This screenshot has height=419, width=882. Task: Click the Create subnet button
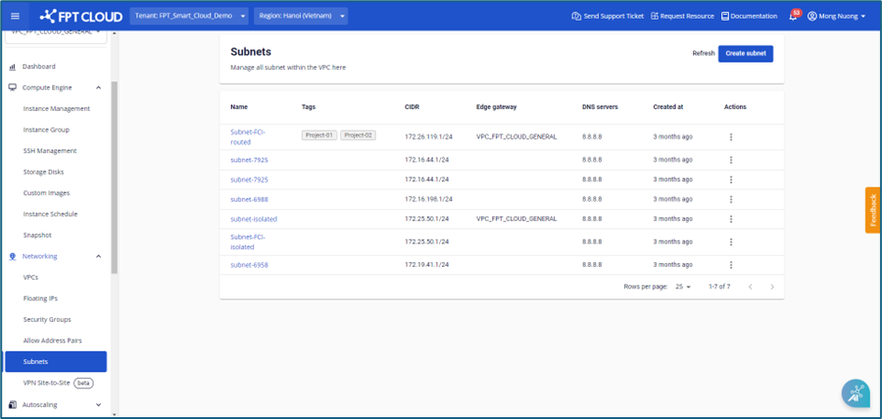745,53
